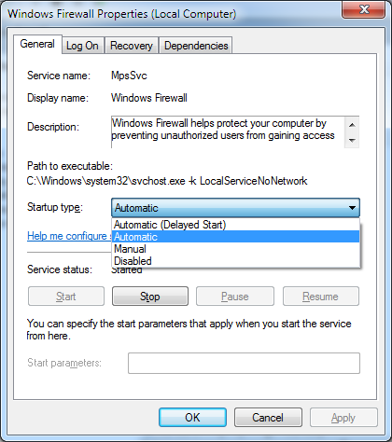Open the Recovery tab
Screen dimensions: 392x442
pos(132,46)
